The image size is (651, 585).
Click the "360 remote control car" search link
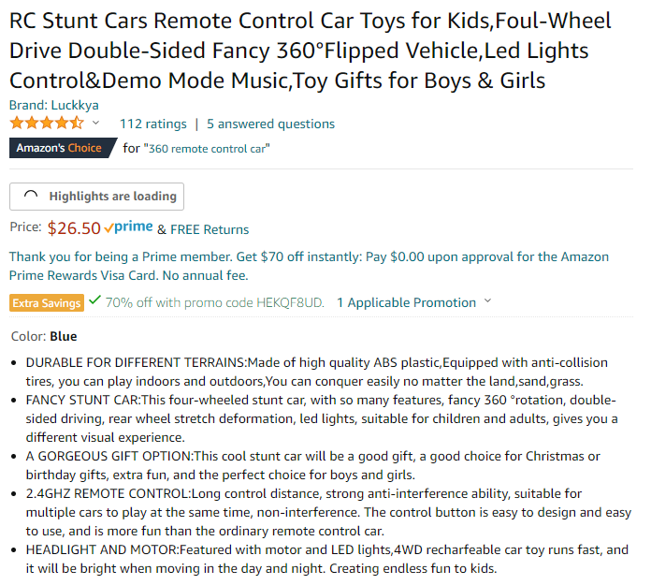207,149
